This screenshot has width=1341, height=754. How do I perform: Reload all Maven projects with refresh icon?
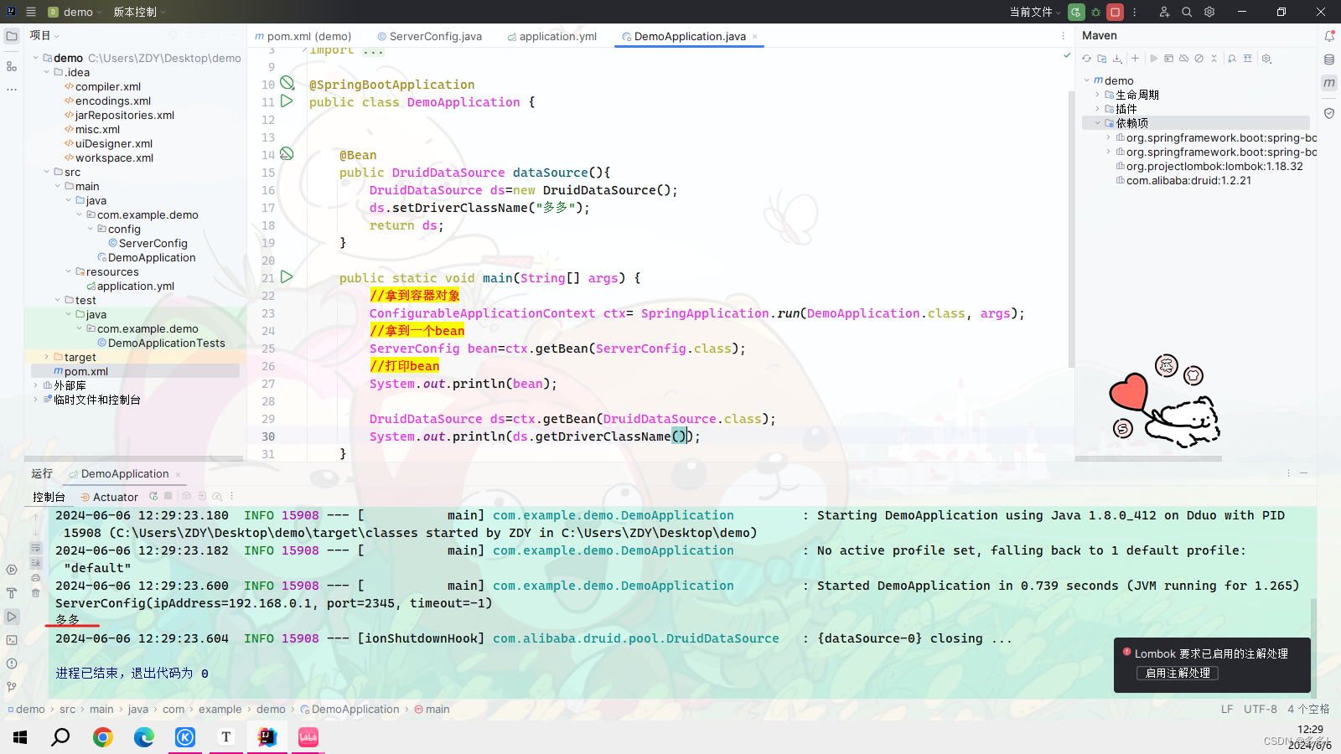1085,59
